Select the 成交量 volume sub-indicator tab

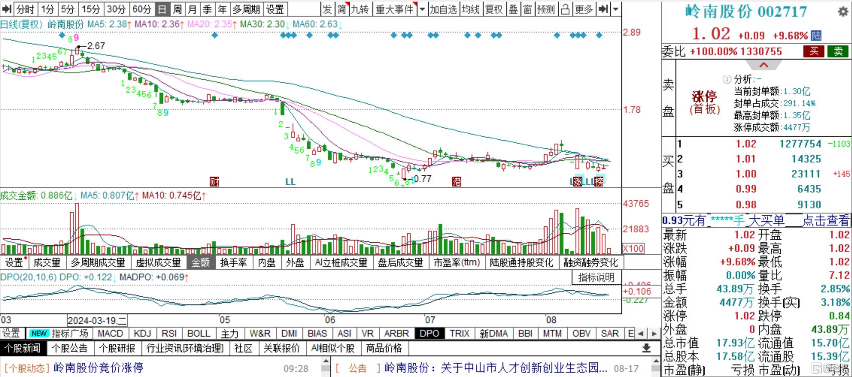point(47,262)
